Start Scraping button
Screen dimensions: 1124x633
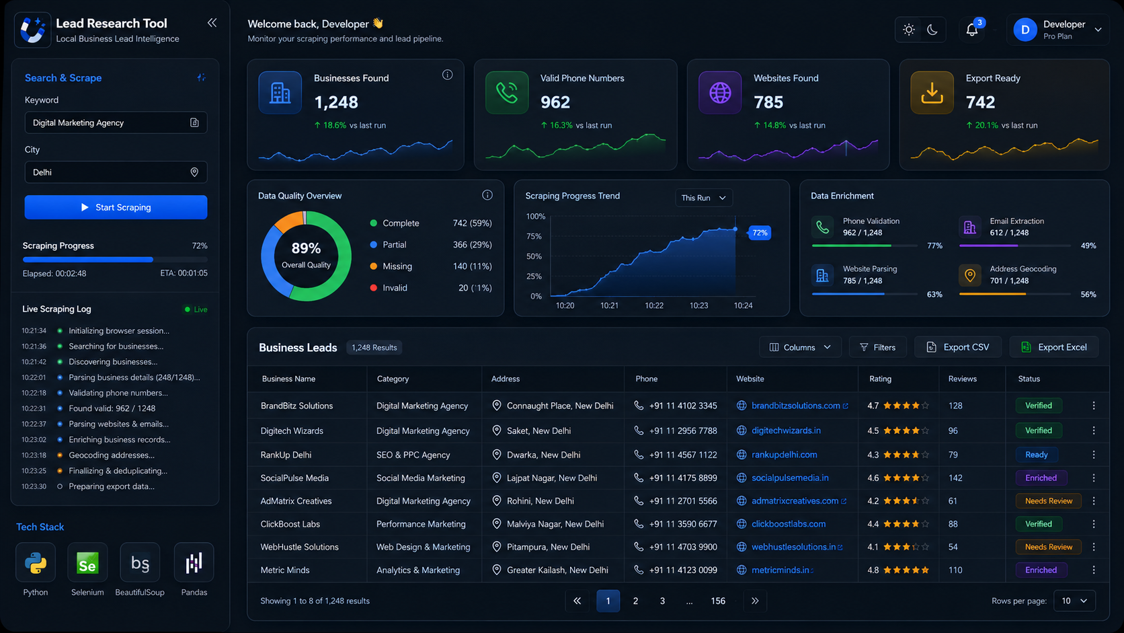(x=116, y=207)
